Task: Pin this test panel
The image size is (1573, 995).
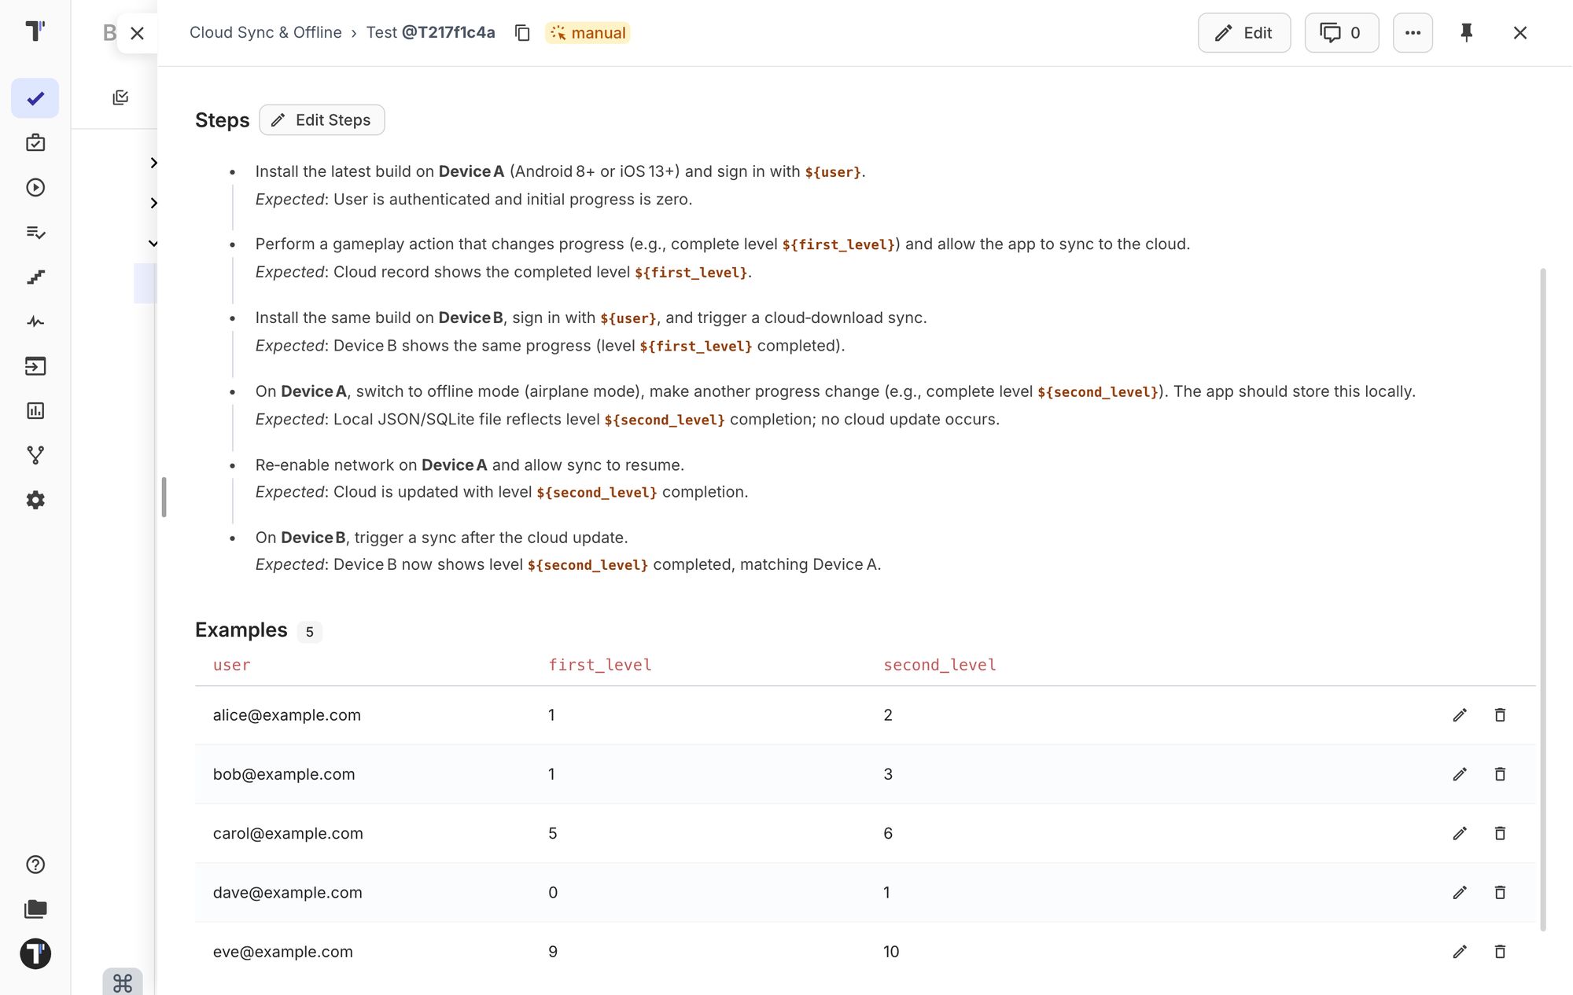Action: click(x=1466, y=33)
